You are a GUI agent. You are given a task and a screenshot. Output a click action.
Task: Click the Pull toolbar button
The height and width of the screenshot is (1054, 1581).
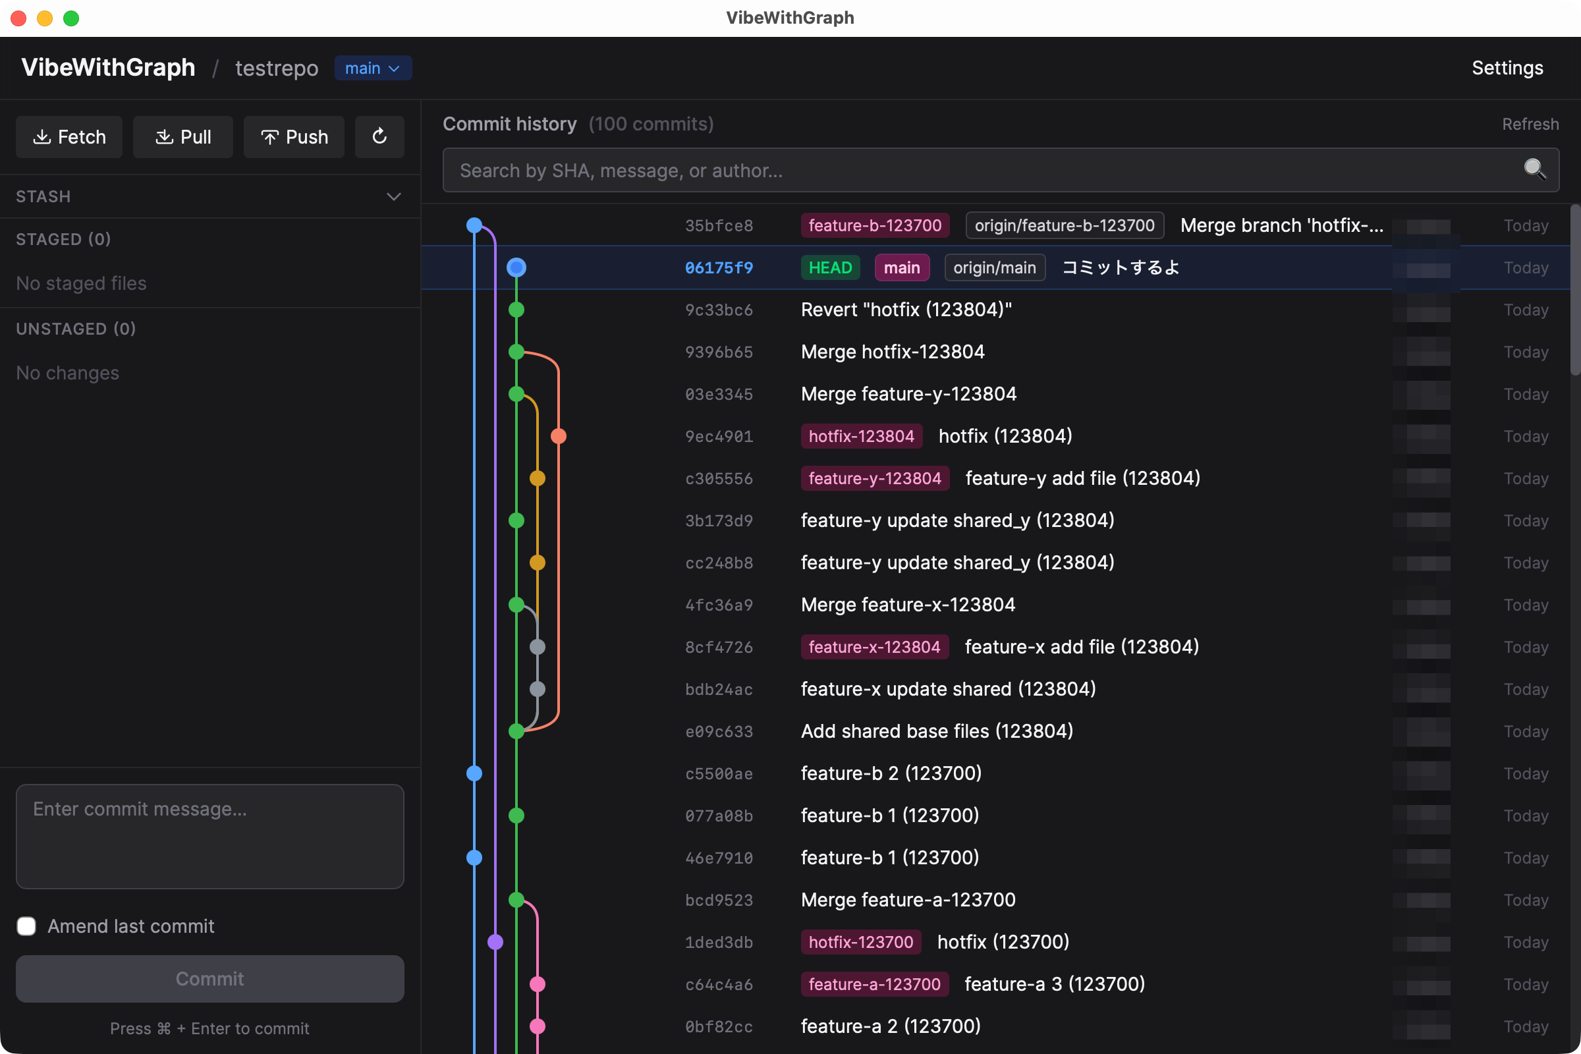pyautogui.click(x=183, y=136)
